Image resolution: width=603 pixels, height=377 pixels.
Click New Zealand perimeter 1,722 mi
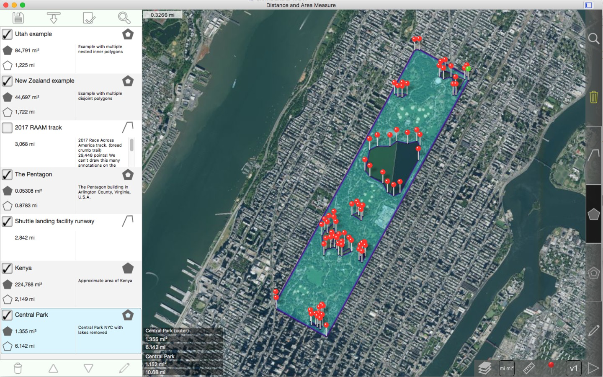coord(25,112)
